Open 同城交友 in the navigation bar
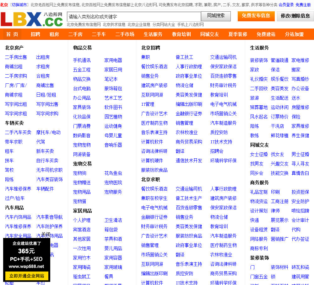This screenshot has height=285, width=314. [210, 34]
